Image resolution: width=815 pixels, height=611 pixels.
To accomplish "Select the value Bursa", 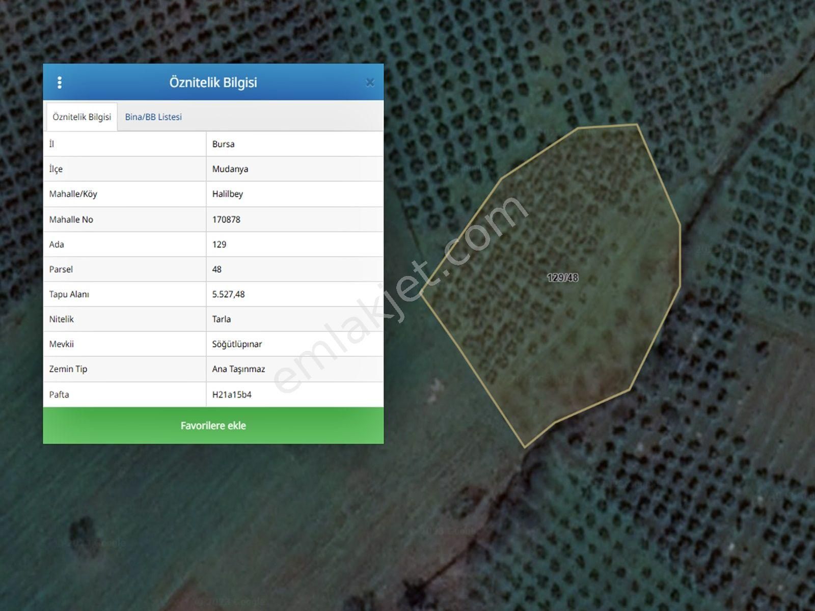I will pos(224,144).
